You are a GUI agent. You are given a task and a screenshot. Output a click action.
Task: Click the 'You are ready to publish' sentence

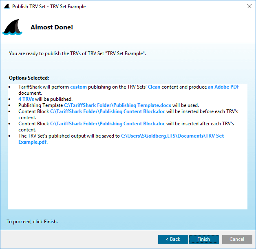point(77,53)
